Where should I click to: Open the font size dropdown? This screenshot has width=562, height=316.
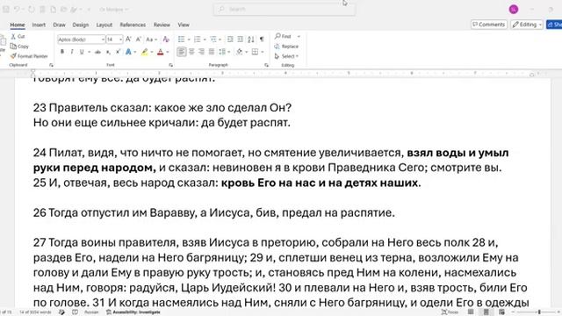pyautogui.click(x=121, y=39)
